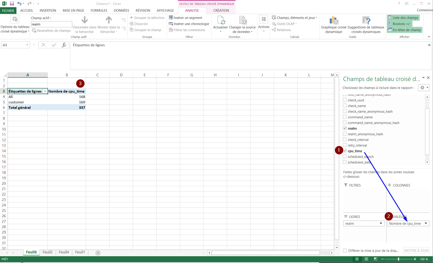Click Paramètres de champs button

coord(51,31)
